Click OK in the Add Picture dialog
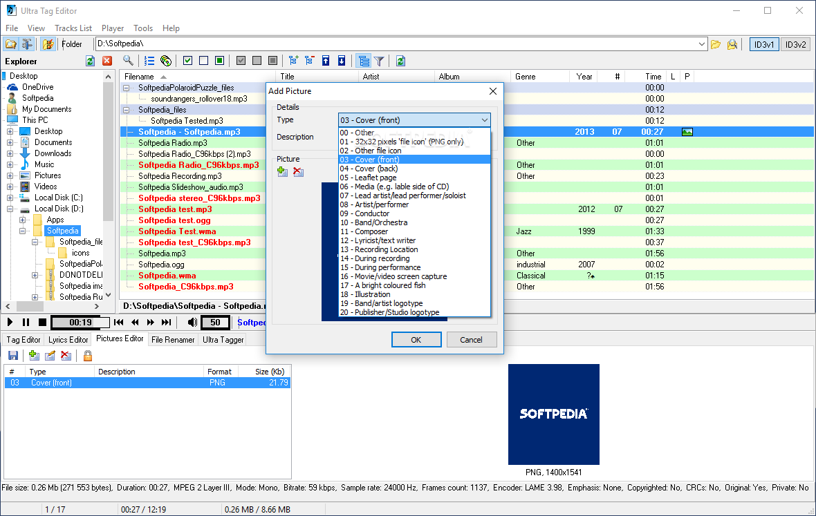This screenshot has height=516, width=816. pos(416,340)
